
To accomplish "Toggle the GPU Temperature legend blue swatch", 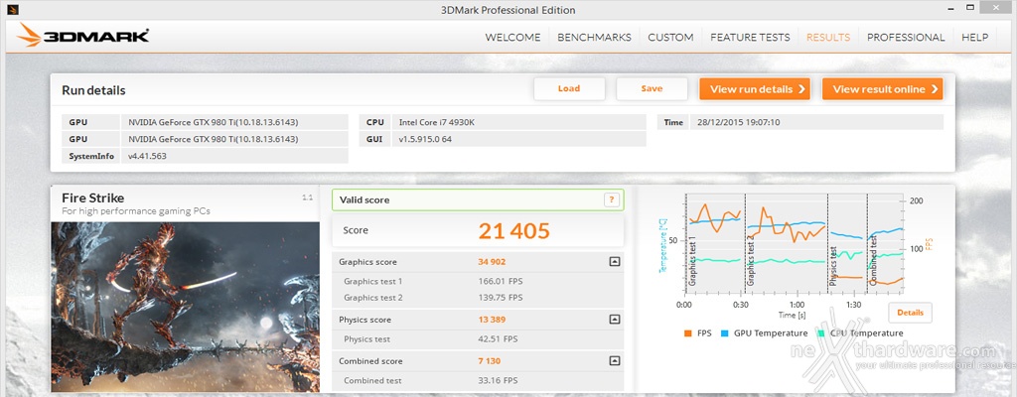I will [724, 333].
